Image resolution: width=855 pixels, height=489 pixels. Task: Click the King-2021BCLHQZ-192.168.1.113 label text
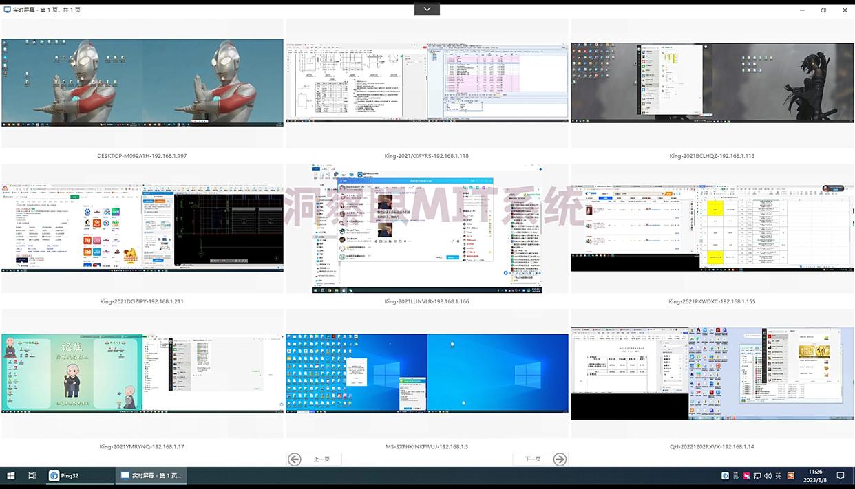click(712, 156)
